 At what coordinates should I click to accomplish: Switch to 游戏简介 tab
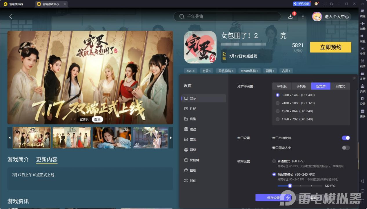[x=18, y=159]
